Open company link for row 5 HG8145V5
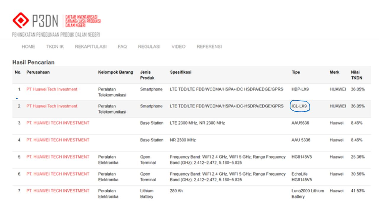This screenshot has width=379, height=213. [58, 157]
